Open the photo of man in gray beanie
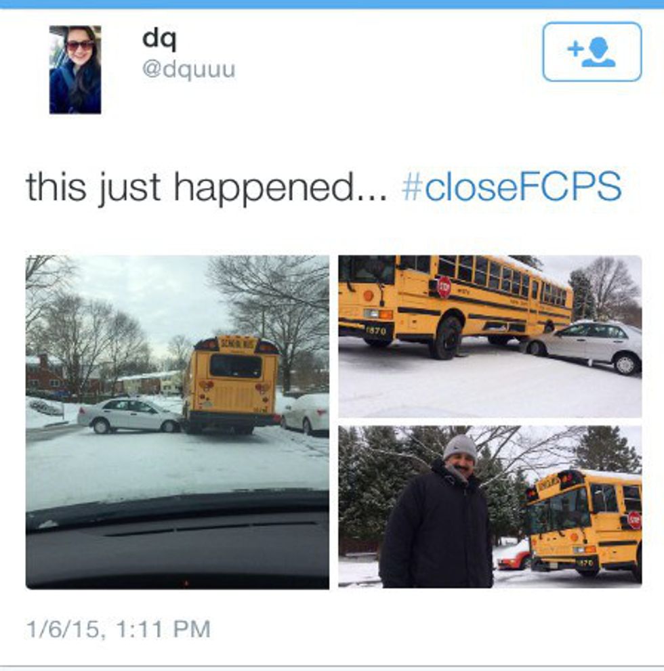664x671 pixels. (490, 506)
